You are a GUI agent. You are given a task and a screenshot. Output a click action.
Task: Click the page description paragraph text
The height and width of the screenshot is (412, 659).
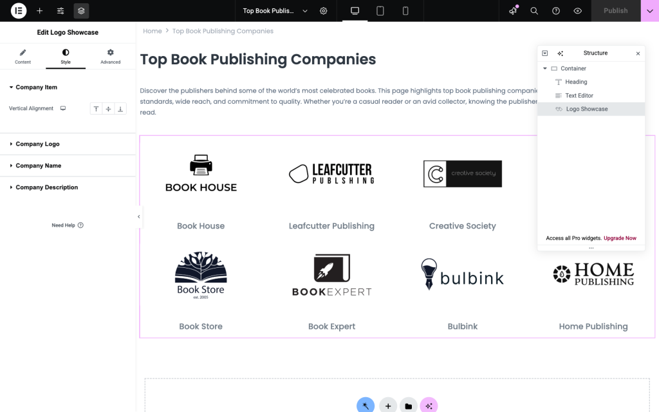point(339,101)
